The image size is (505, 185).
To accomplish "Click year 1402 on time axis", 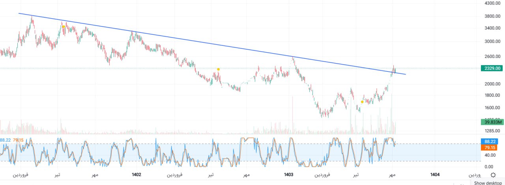I will click(x=137, y=174).
